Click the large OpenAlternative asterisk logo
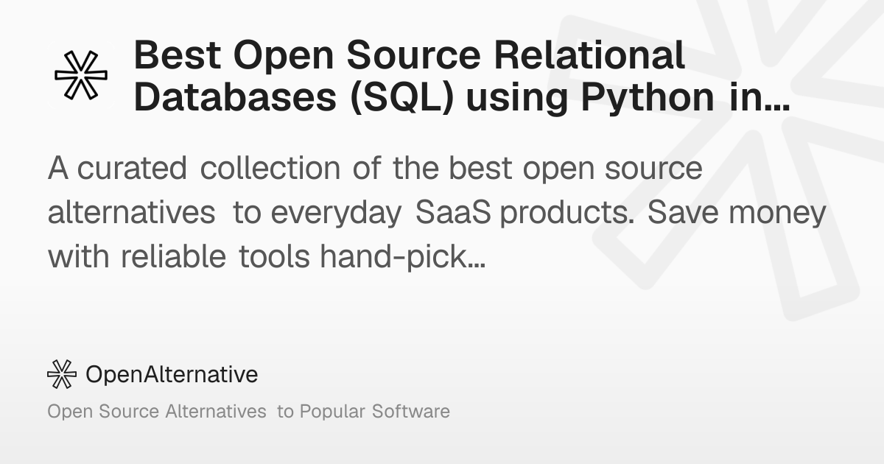884x464 pixels. 81,76
